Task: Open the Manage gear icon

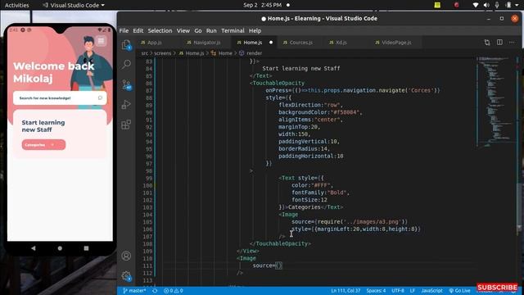Action: point(126,276)
